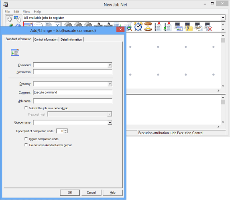
Task: Choose the second stamp job icon
Action: coord(108,24)
